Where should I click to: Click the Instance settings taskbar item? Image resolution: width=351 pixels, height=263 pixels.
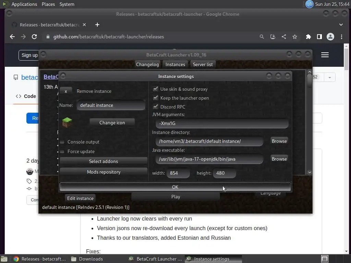(213, 259)
